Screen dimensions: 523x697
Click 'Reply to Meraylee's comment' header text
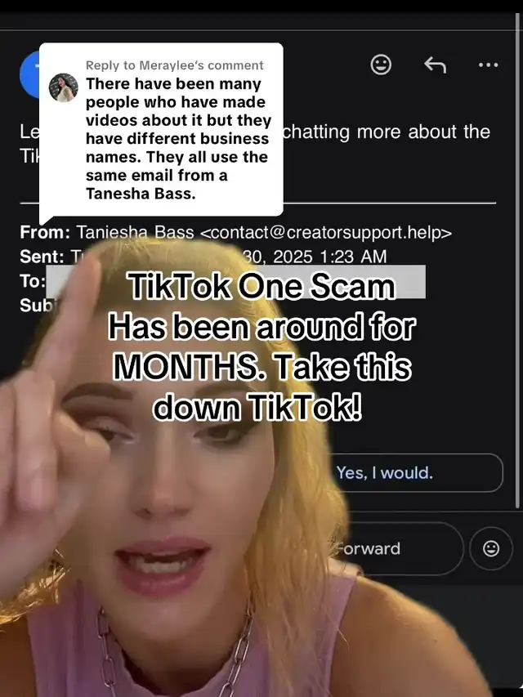click(175, 65)
